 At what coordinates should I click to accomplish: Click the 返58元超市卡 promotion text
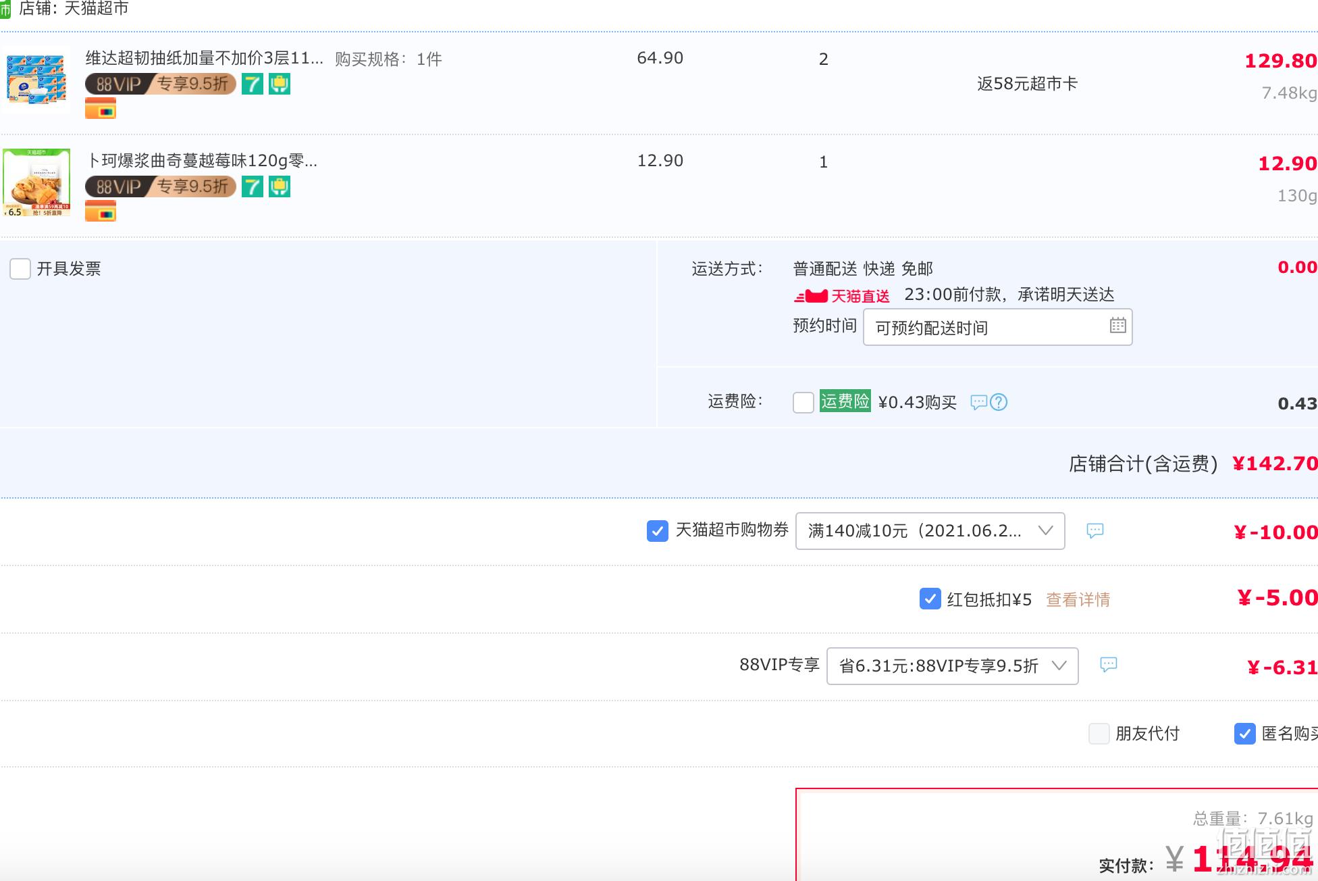tap(1027, 84)
